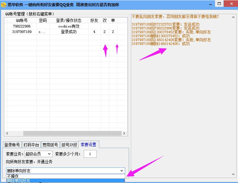Minimize the 思华软件 window

(x=211, y=4)
